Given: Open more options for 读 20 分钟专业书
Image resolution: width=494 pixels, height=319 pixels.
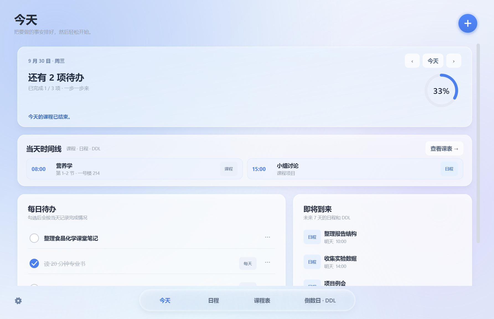Looking at the screenshot, I should tap(267, 262).
